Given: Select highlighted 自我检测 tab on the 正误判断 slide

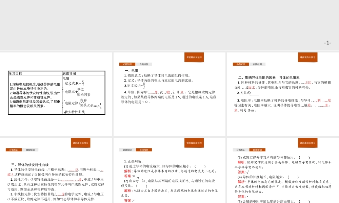Looking at the screenshot, I should click(x=144, y=150).
